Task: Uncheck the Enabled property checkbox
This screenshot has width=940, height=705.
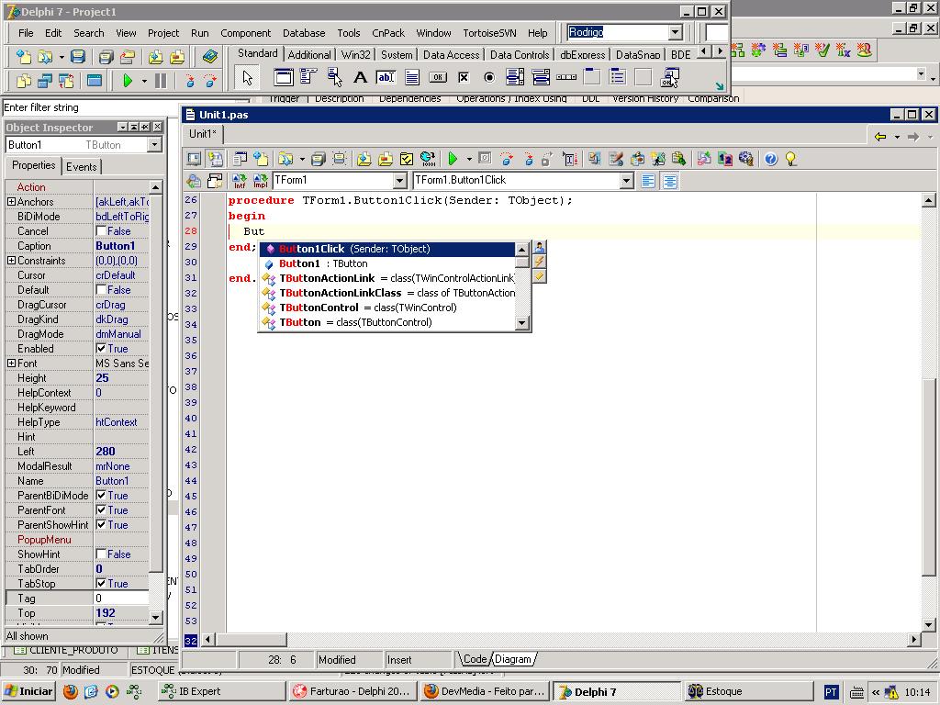Action: pos(101,349)
